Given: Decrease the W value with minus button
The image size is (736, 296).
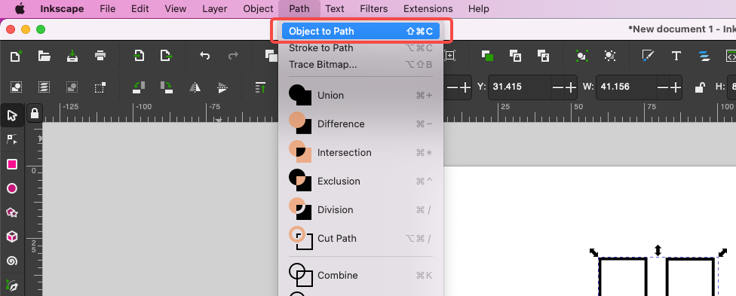Looking at the screenshot, I should tap(663, 87).
